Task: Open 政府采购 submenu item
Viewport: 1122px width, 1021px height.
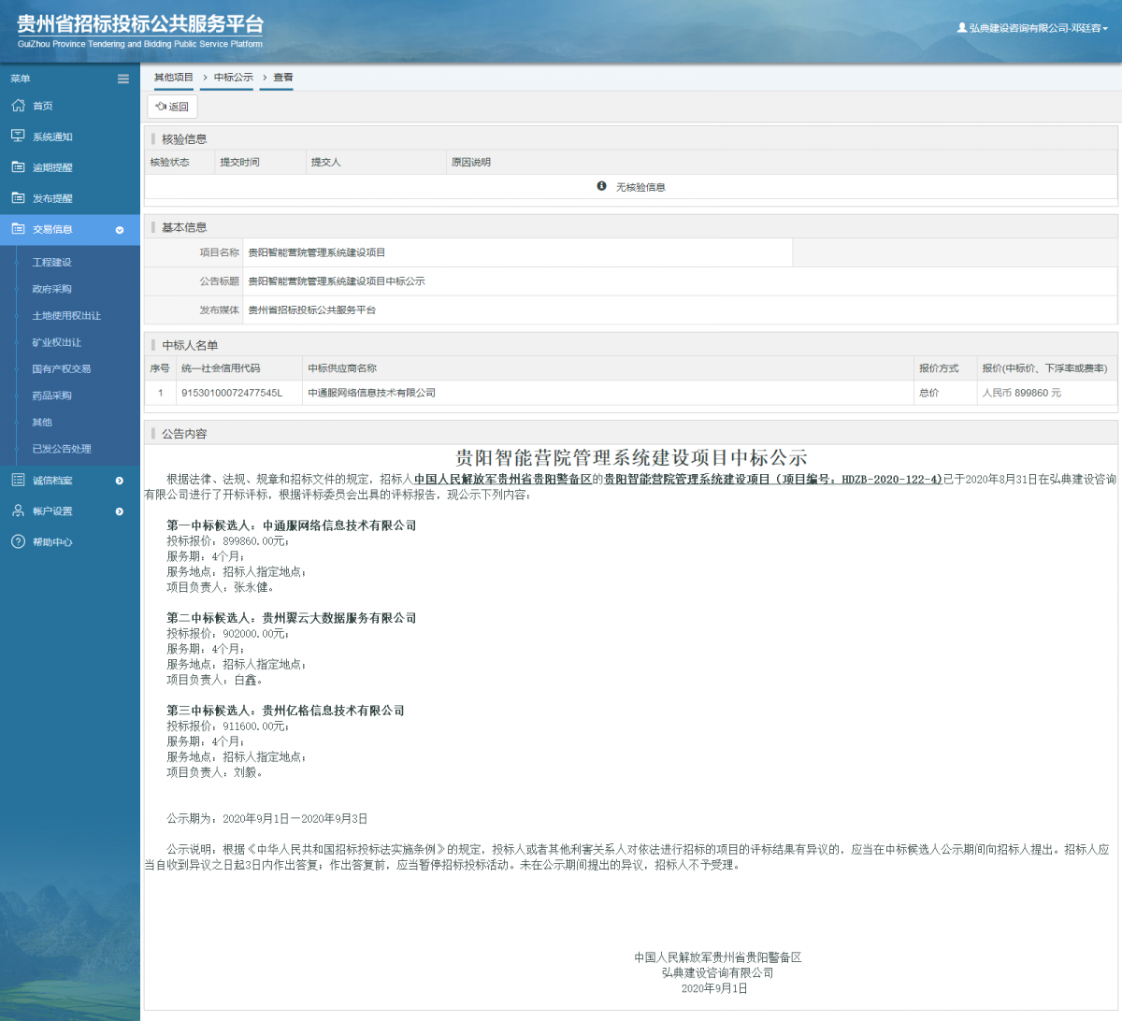Action: pyautogui.click(x=52, y=289)
